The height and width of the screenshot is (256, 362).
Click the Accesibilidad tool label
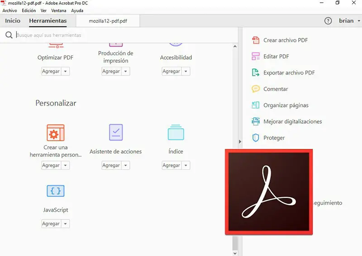tap(176, 57)
